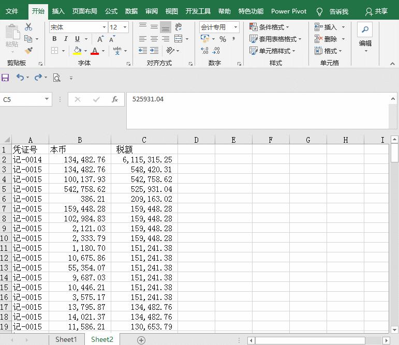The width and height of the screenshot is (399, 345).
Task: Center text horizontally
Action: (x=154, y=39)
